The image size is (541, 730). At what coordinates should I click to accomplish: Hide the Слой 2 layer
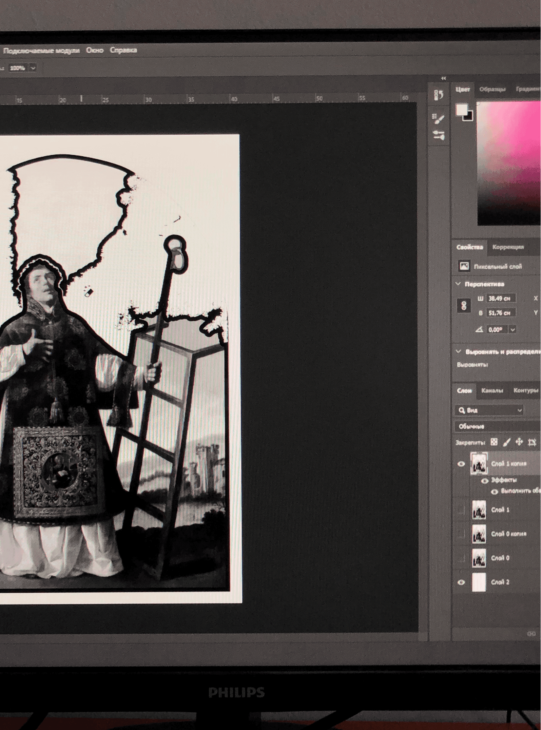461,582
